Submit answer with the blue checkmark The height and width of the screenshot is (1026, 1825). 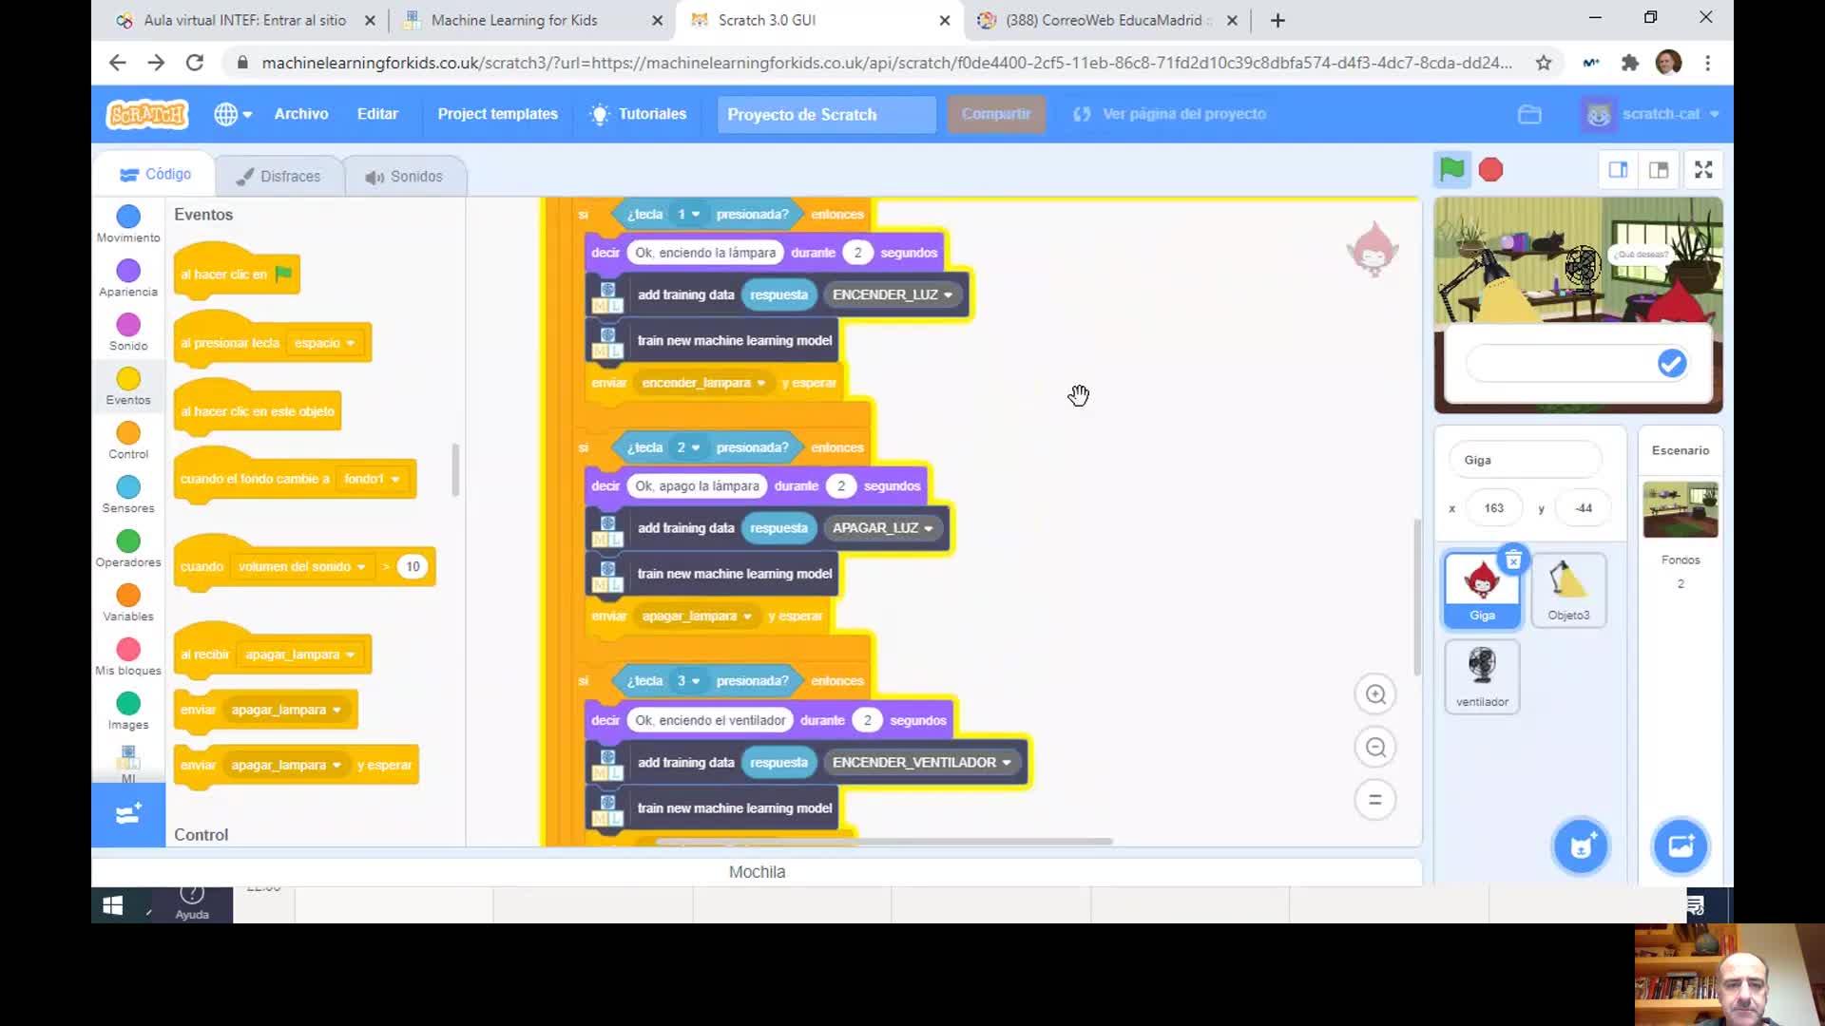1671,363
